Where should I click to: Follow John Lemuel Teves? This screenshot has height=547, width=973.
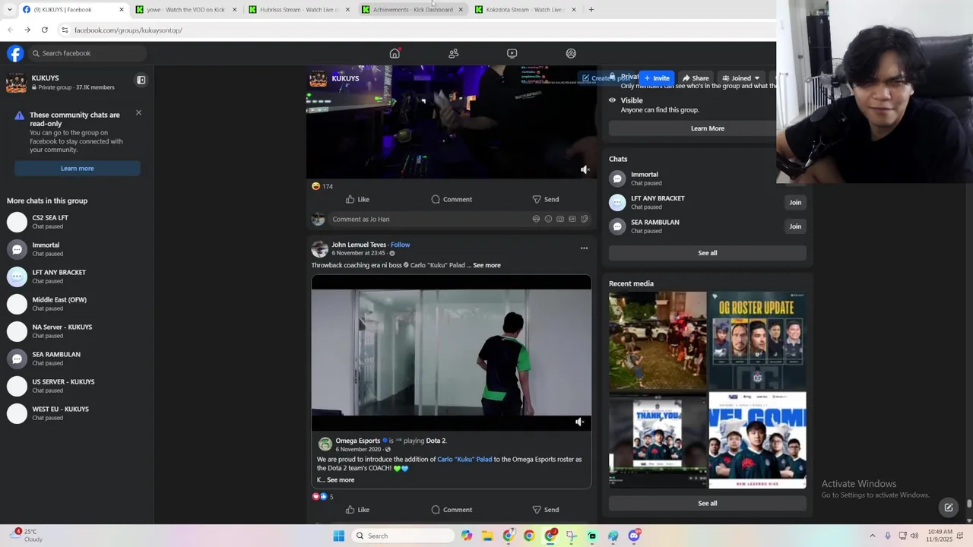tap(400, 245)
